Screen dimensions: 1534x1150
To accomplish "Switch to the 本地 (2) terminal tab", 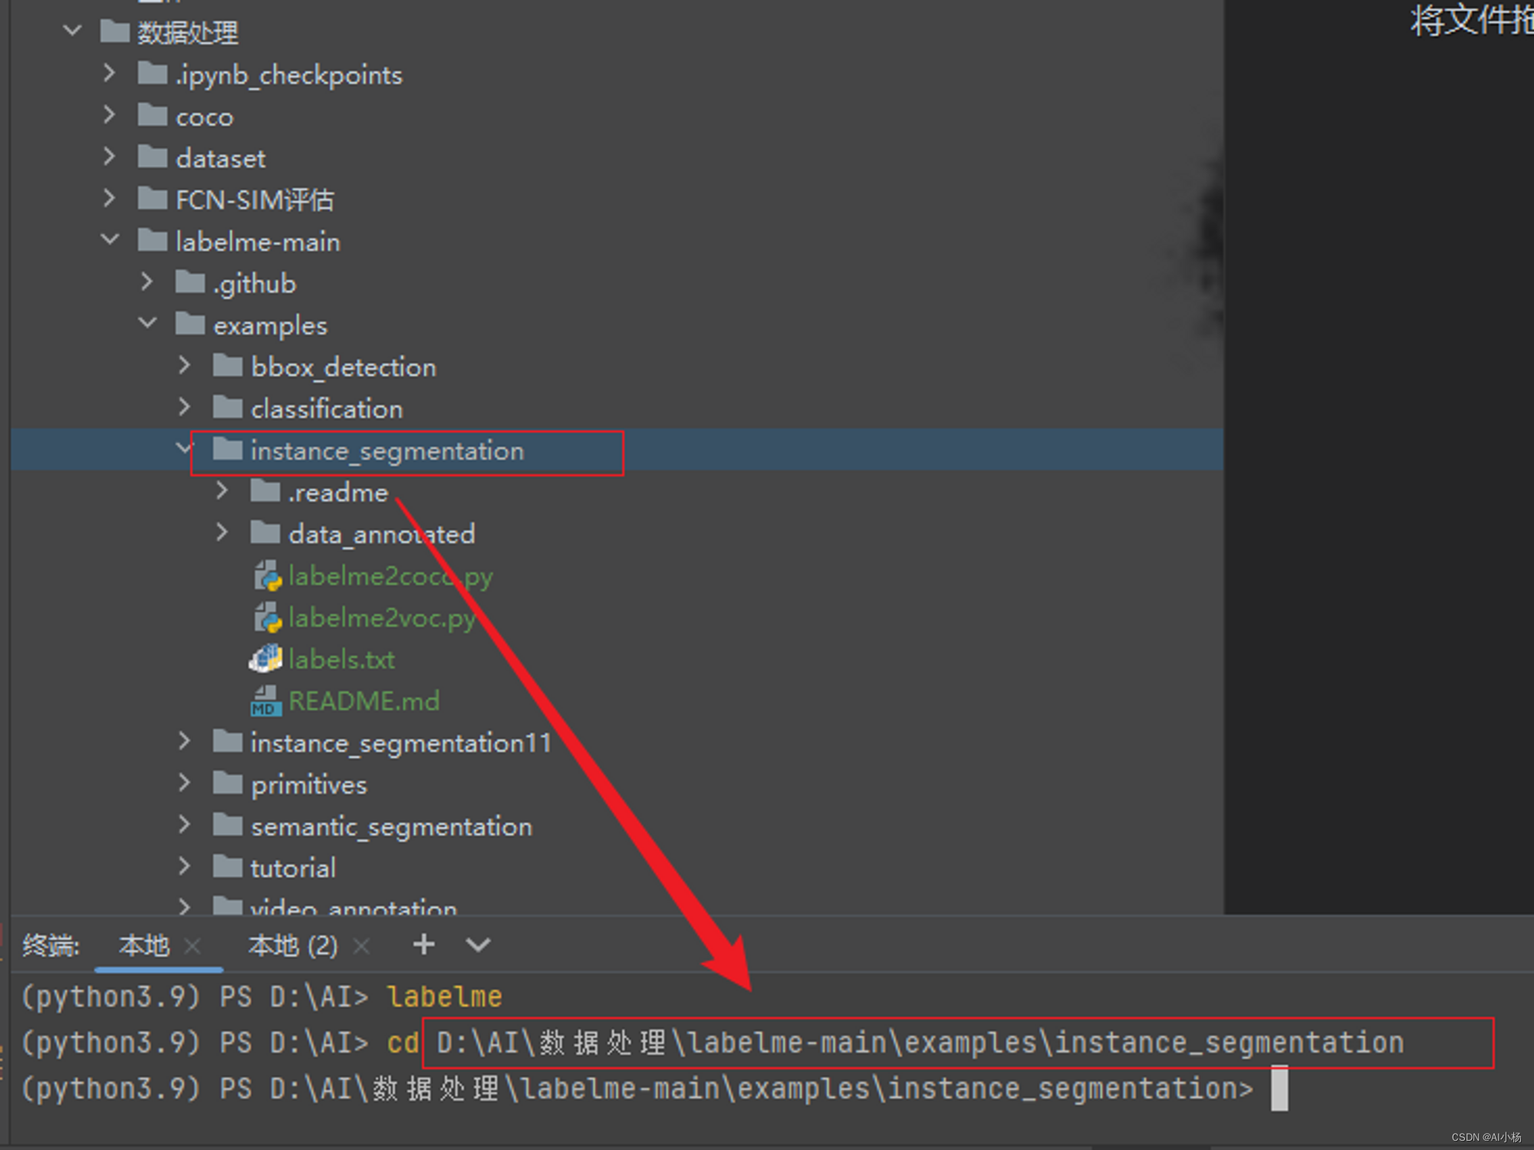I will [x=293, y=945].
